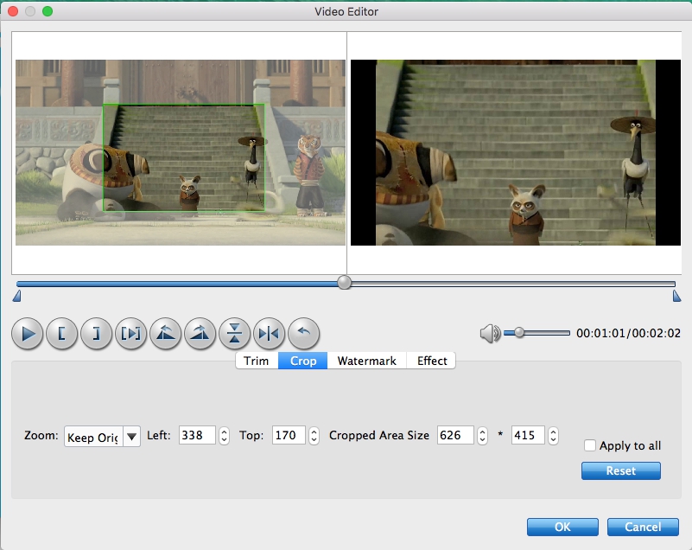Set trim start with left bracket button

tap(62, 334)
